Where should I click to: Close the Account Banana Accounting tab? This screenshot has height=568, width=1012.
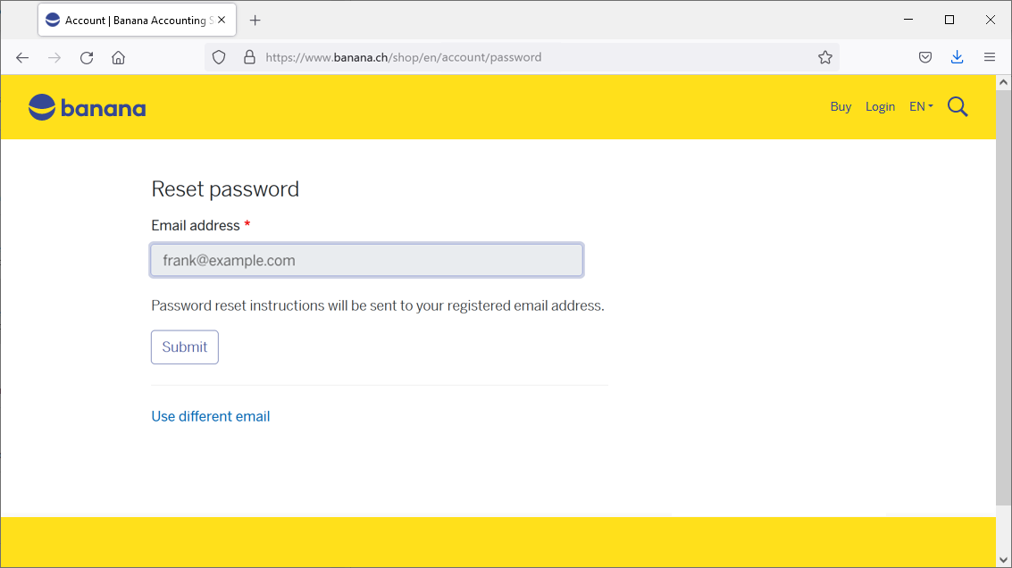(222, 20)
